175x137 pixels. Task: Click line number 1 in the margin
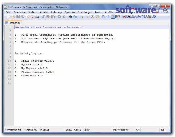pos(10,27)
